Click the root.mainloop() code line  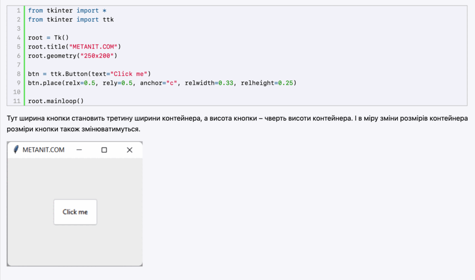point(56,101)
